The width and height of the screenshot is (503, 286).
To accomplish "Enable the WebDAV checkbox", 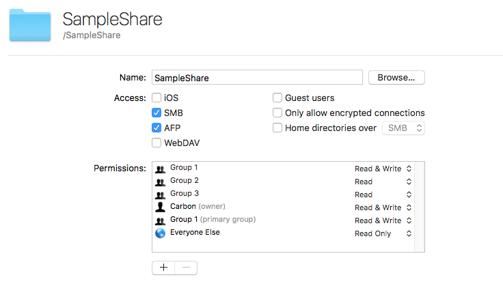I will pos(157,143).
